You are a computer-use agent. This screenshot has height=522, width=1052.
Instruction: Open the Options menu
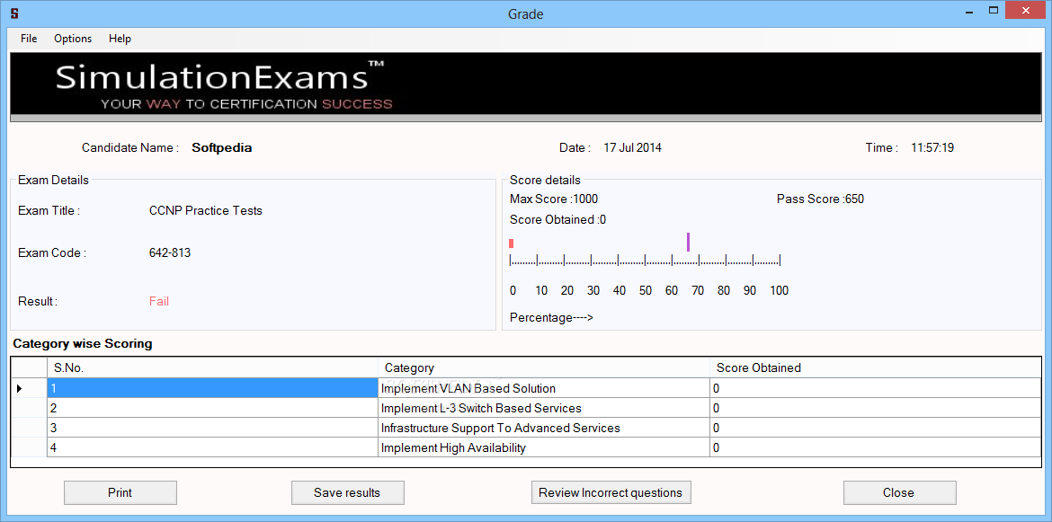(x=73, y=39)
